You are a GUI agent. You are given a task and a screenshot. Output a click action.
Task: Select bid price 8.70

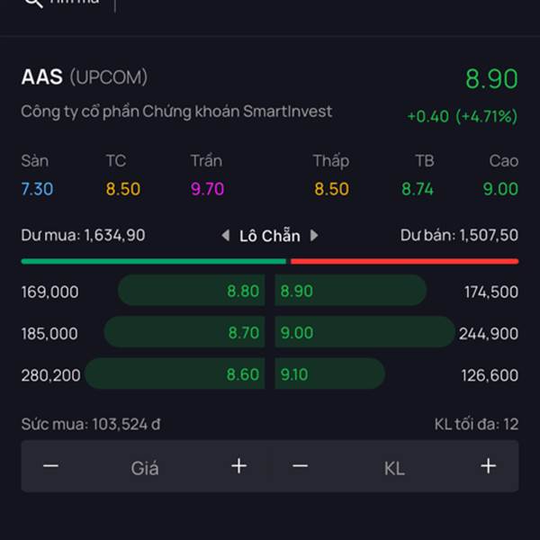[x=243, y=333]
